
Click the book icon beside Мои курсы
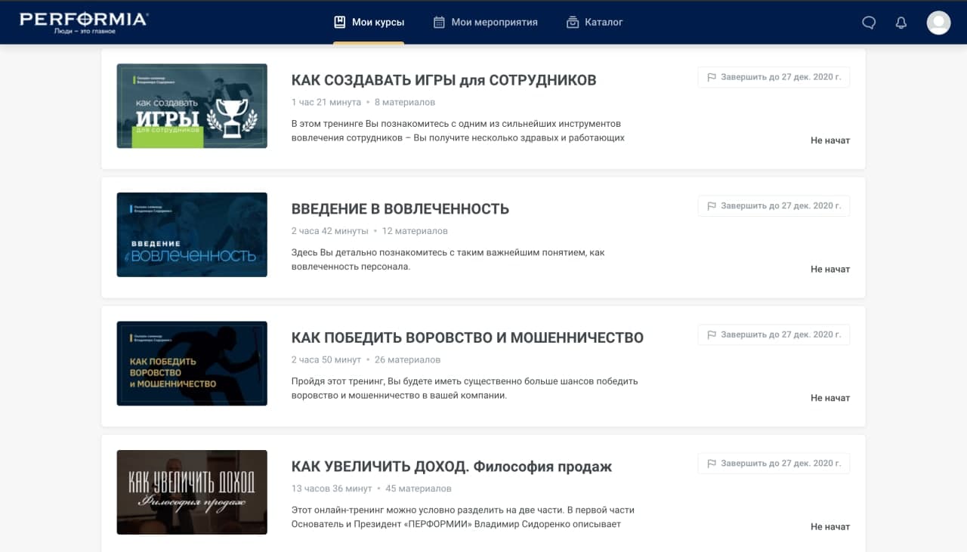(x=340, y=22)
